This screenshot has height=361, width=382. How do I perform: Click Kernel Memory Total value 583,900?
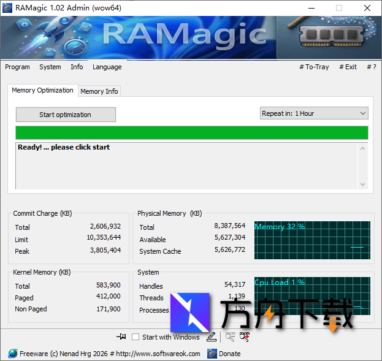coord(108,285)
